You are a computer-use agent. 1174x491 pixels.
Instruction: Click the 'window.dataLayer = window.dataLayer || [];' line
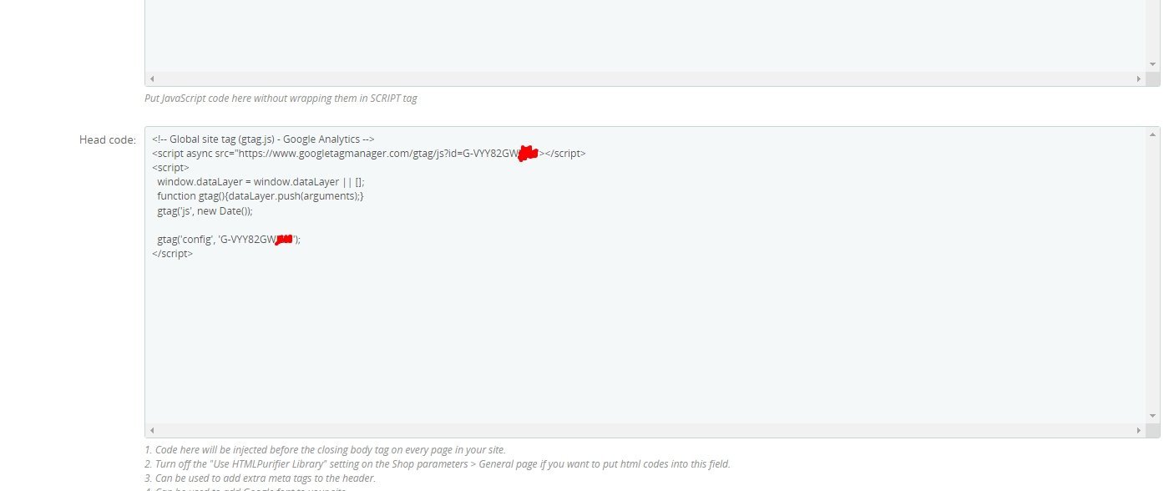[x=261, y=181]
